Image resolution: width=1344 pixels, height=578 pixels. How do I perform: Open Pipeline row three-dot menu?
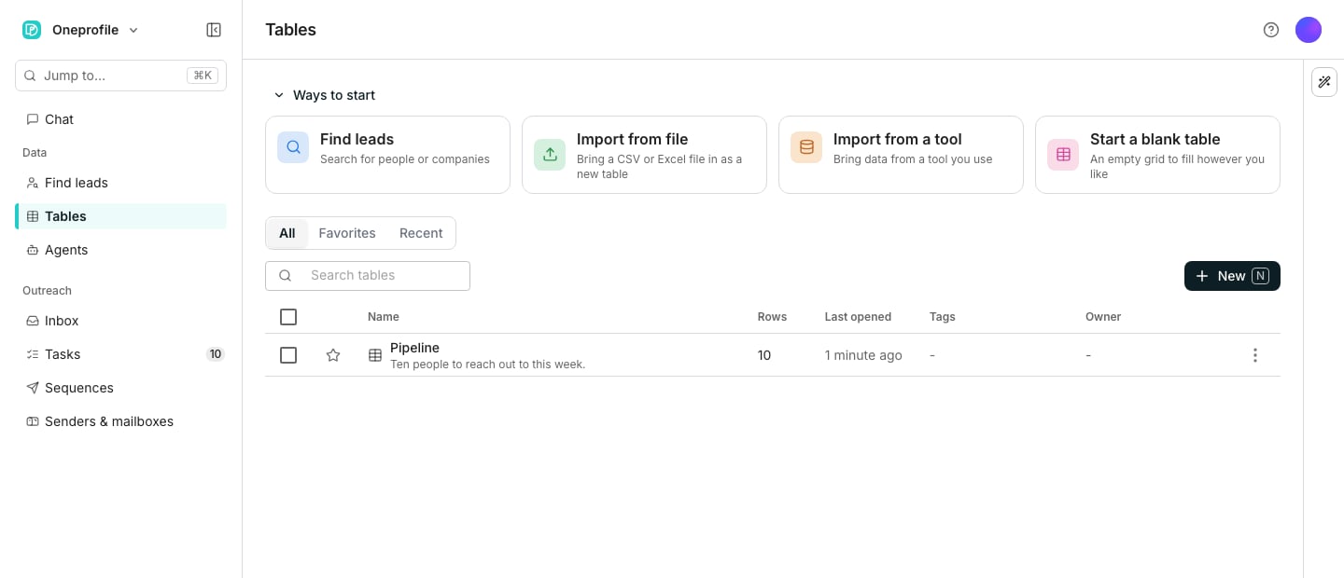[x=1255, y=355]
